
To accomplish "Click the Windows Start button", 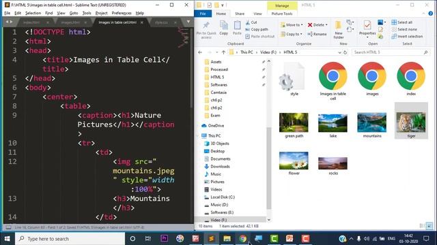I will 8,239.
